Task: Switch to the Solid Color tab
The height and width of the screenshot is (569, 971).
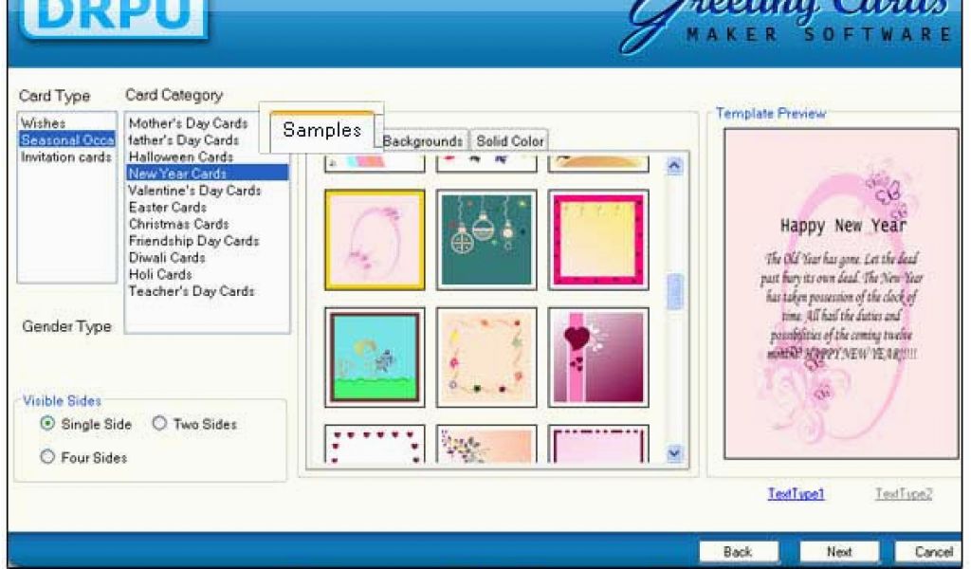Action: (x=509, y=141)
